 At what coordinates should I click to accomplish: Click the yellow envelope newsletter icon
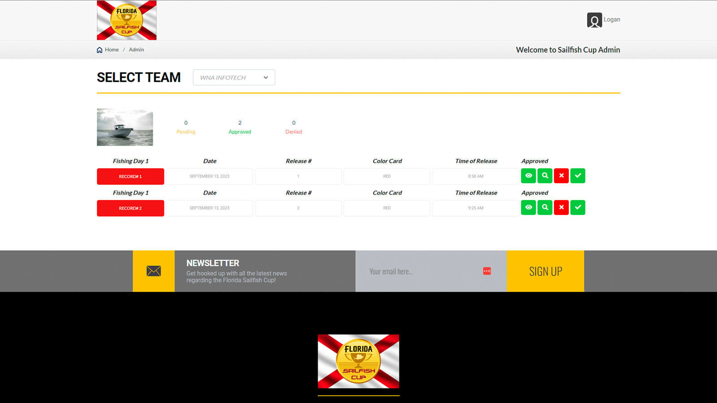153,271
